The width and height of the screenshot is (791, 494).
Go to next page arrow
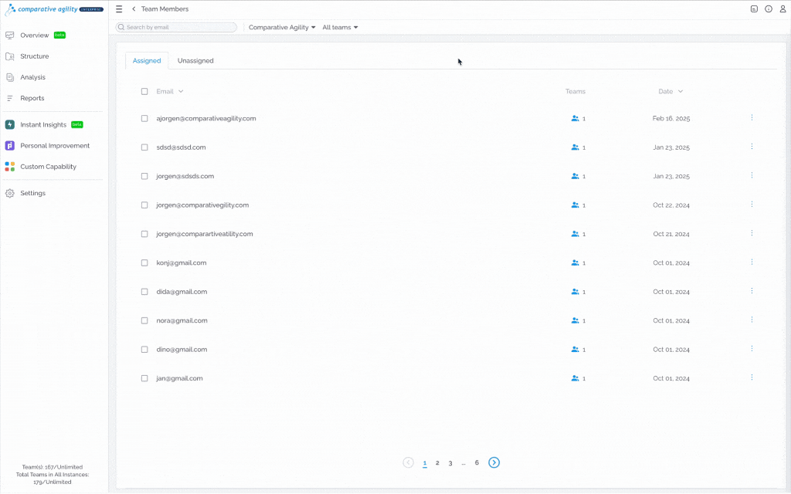[x=494, y=462]
